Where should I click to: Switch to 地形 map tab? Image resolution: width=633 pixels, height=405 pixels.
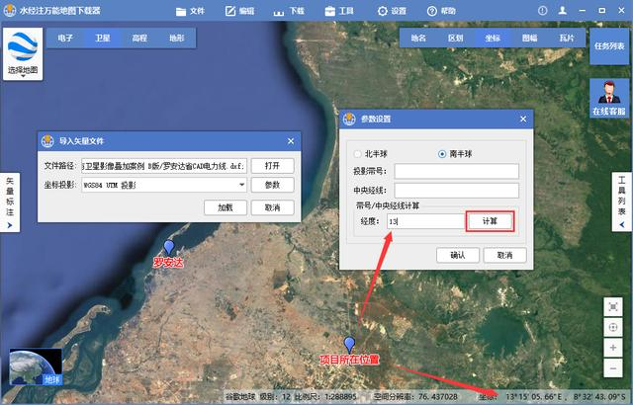(177, 39)
